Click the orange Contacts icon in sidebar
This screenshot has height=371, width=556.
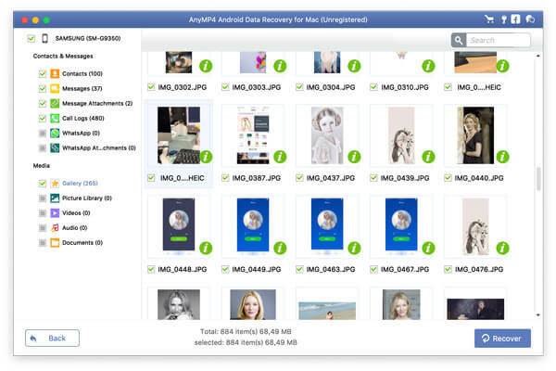55,73
